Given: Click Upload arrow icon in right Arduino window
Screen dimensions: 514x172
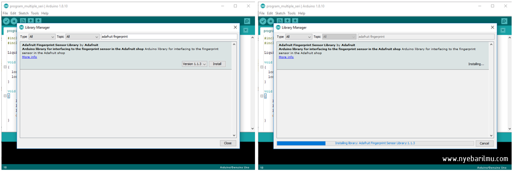Looking at the screenshot, I should 271,21.
